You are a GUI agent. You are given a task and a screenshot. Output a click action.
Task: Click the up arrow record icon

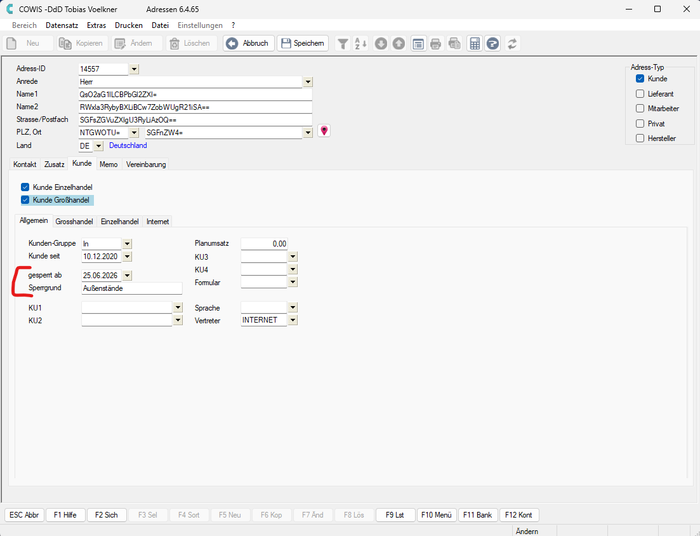pyautogui.click(x=399, y=44)
